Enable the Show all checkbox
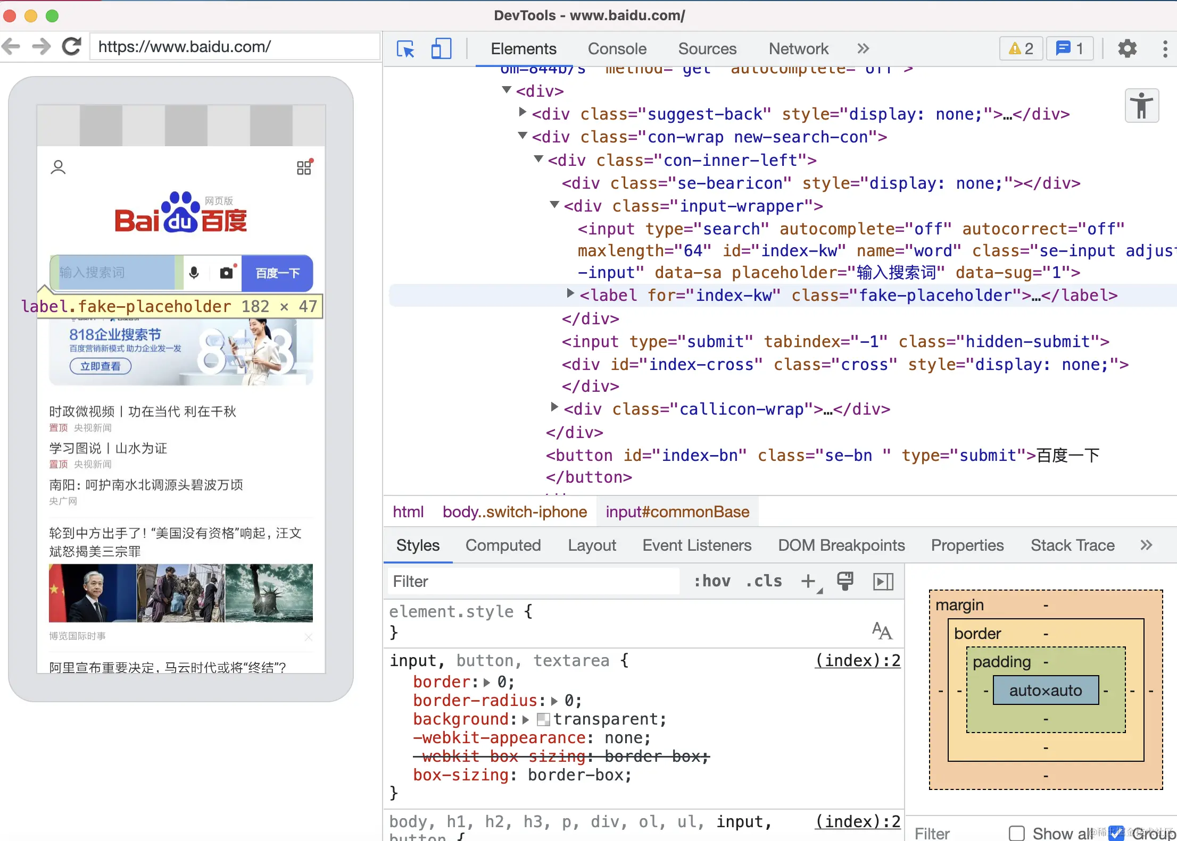The width and height of the screenshot is (1177, 841). point(1017,832)
